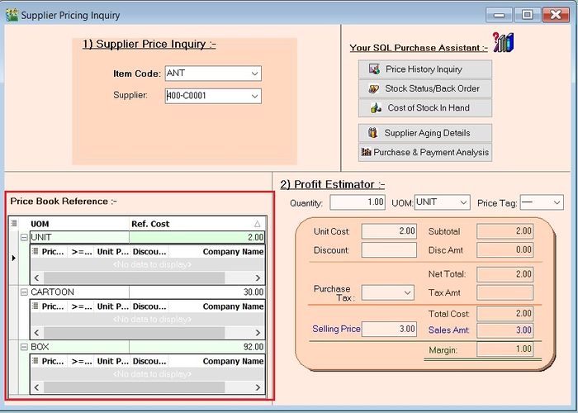Viewport: 578px width, 413px height.
Task: Open Stock Status/Back Order report
Action: coord(425,88)
